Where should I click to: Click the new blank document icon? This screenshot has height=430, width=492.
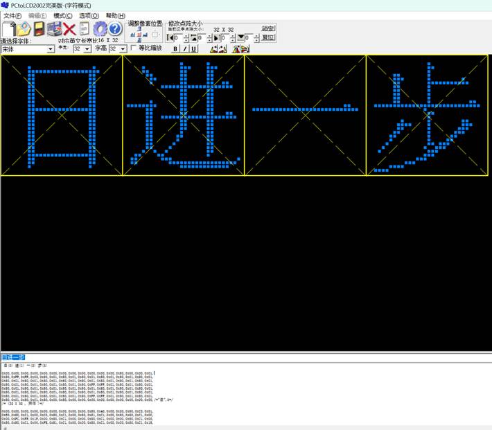pyautogui.click(x=9, y=29)
